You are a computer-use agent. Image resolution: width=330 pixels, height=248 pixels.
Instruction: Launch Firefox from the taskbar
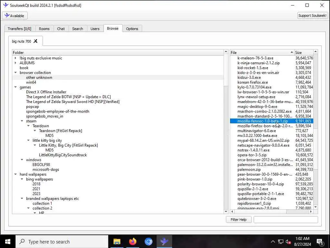(x=132, y=242)
